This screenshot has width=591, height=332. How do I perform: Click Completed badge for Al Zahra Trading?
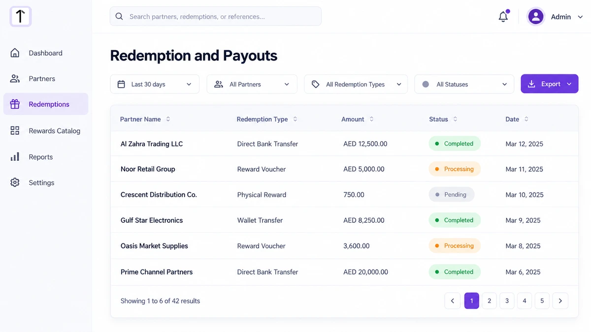455,144
